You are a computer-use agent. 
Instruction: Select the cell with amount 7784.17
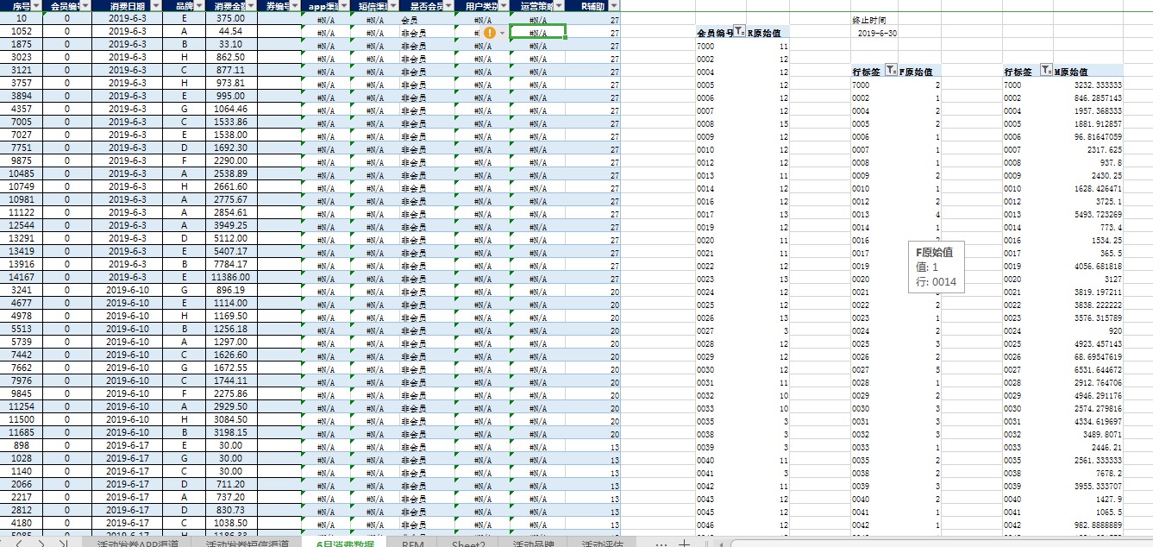pyautogui.click(x=230, y=264)
